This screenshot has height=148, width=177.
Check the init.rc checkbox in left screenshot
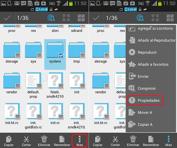pos(61,117)
